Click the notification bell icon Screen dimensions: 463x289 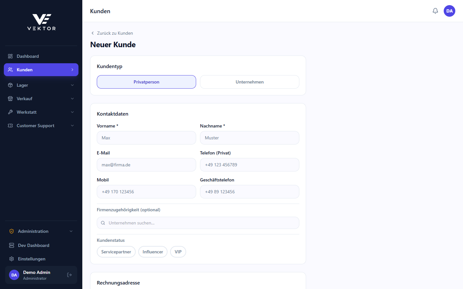coord(435,11)
